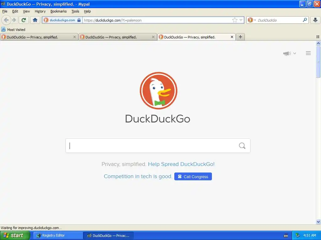Click the DuckDuckGo browser taskbar button
The width and height of the screenshot is (321, 240).
pyautogui.click(x=108, y=236)
